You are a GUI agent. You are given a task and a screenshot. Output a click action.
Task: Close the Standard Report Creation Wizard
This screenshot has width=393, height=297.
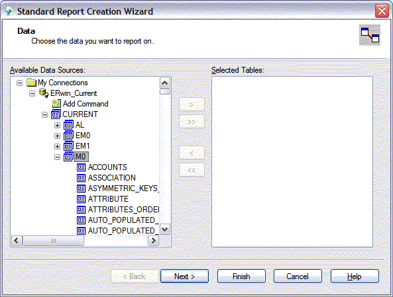(382, 11)
